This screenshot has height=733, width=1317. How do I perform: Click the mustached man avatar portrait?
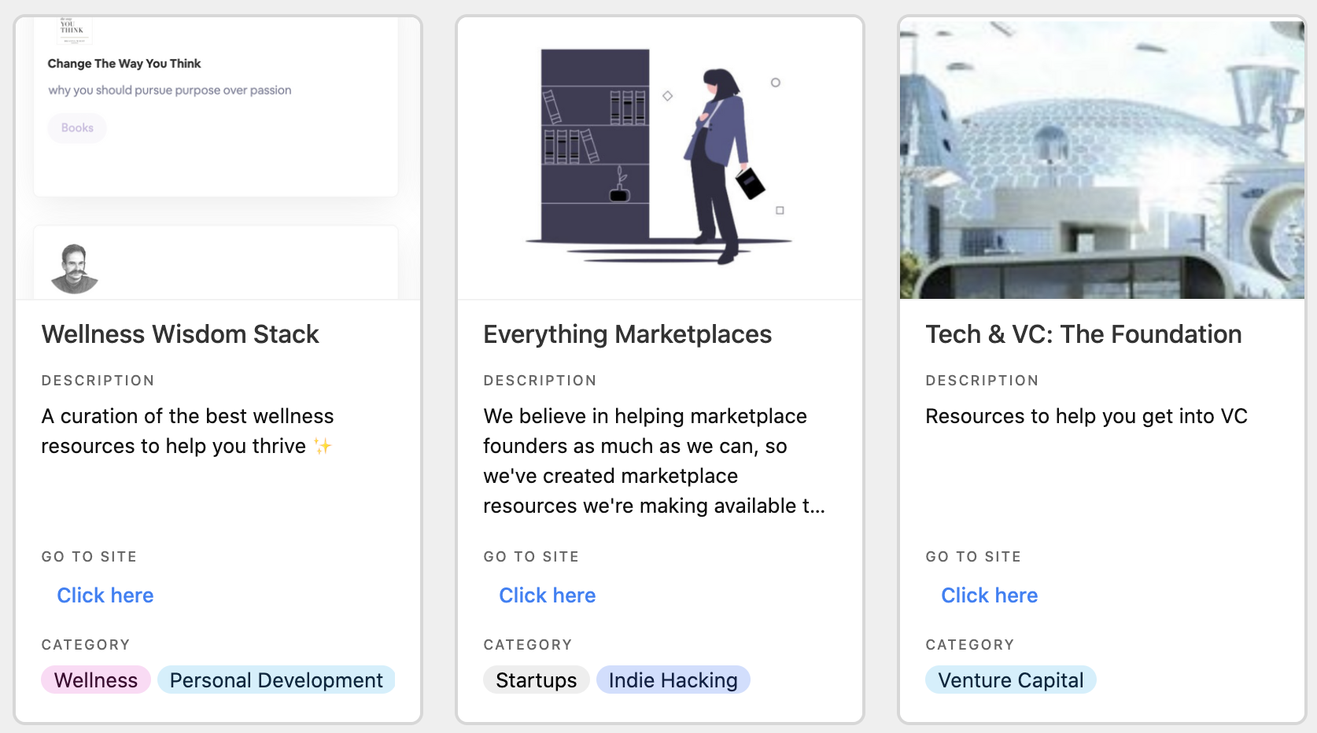pos(75,269)
